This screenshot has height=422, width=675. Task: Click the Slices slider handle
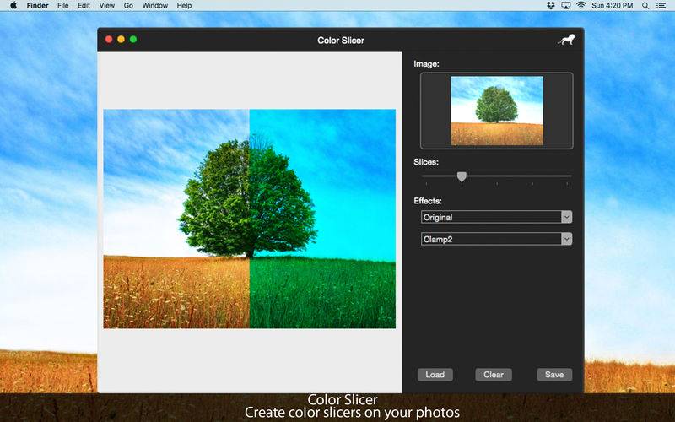coord(462,177)
